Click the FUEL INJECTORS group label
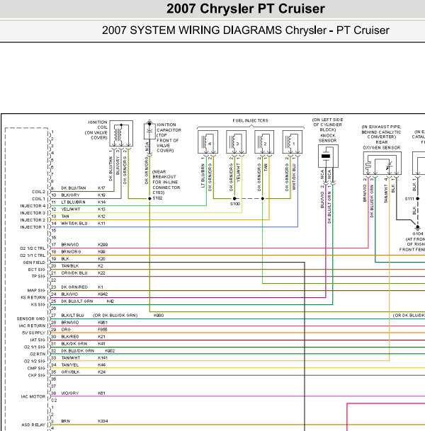 (250, 121)
